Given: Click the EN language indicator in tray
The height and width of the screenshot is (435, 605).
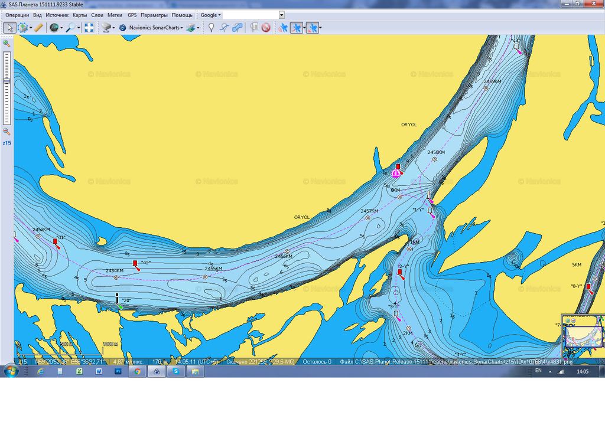Looking at the screenshot, I should pos(538,371).
